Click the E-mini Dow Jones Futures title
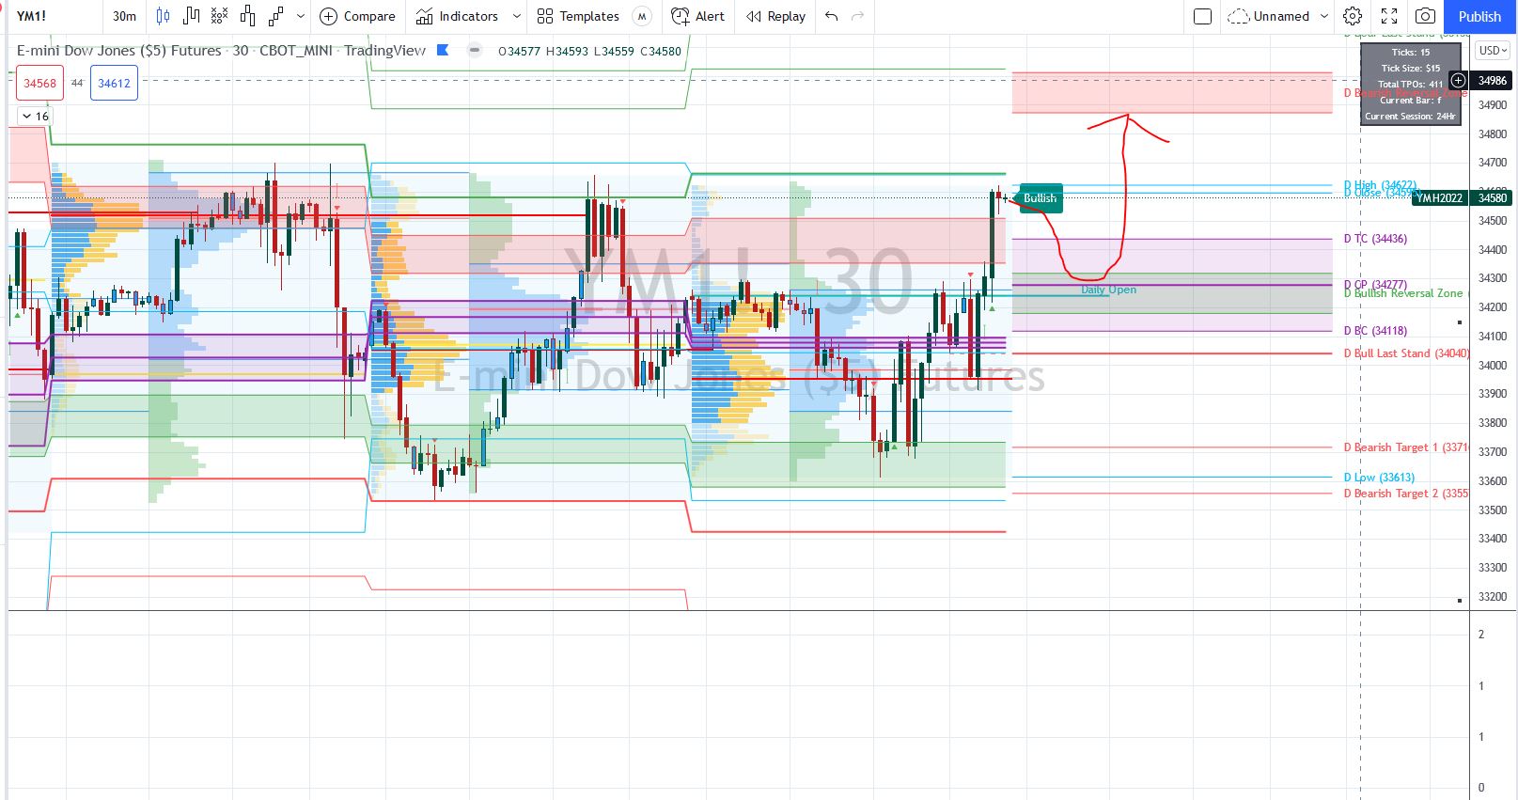Image resolution: width=1518 pixels, height=800 pixels. pos(221,51)
